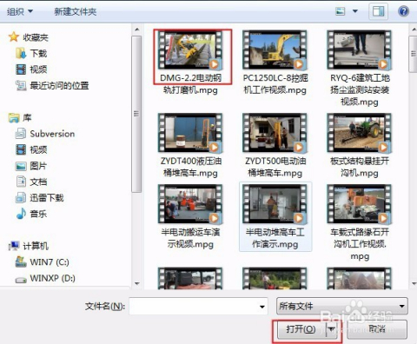Click the file name 沟机.mpg text
The width and height of the screenshot is (417, 344).
click(x=360, y=173)
